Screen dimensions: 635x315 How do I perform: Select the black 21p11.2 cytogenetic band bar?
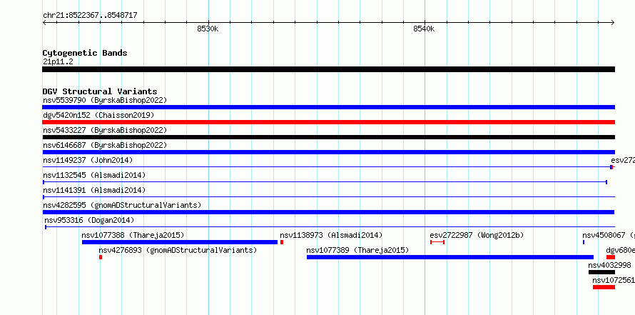pos(328,69)
